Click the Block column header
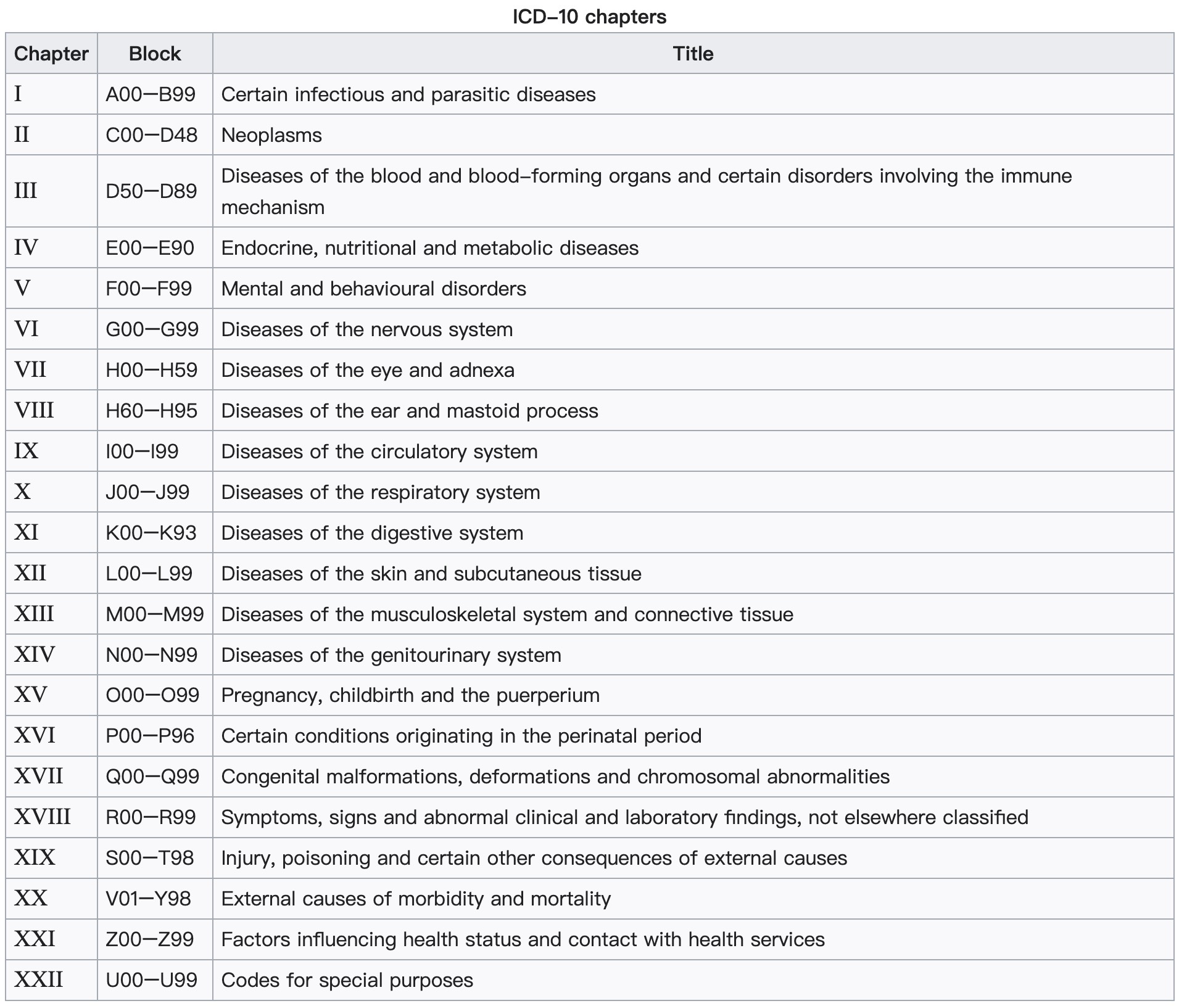 (154, 54)
